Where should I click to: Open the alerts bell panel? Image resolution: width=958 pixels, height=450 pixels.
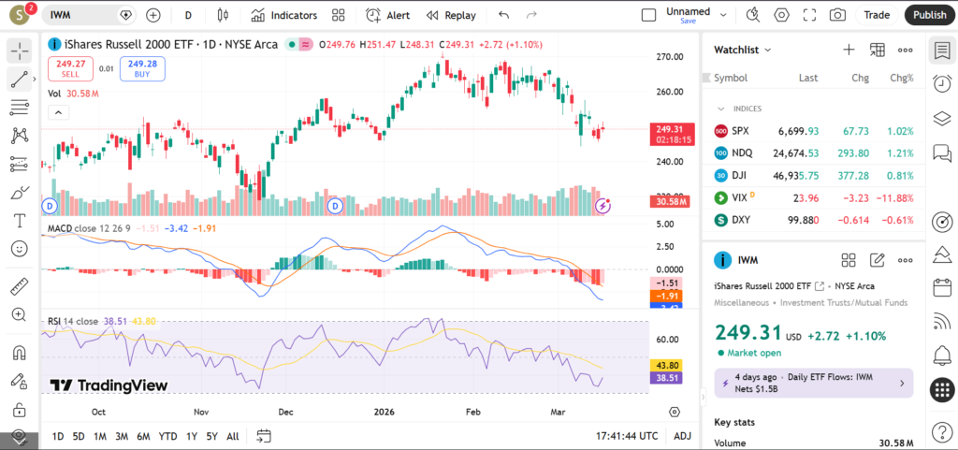click(x=942, y=355)
